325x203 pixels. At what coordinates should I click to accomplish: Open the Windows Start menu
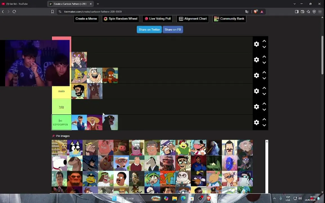pyautogui.click(x=114, y=198)
